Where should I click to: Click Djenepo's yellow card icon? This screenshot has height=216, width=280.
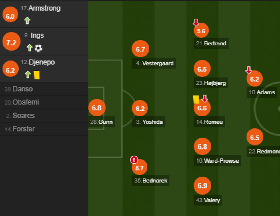(37, 75)
